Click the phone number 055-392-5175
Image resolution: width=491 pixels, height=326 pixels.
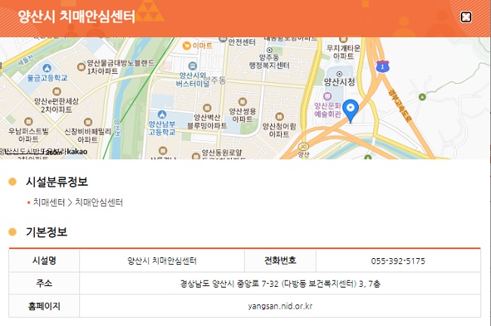tap(398, 261)
